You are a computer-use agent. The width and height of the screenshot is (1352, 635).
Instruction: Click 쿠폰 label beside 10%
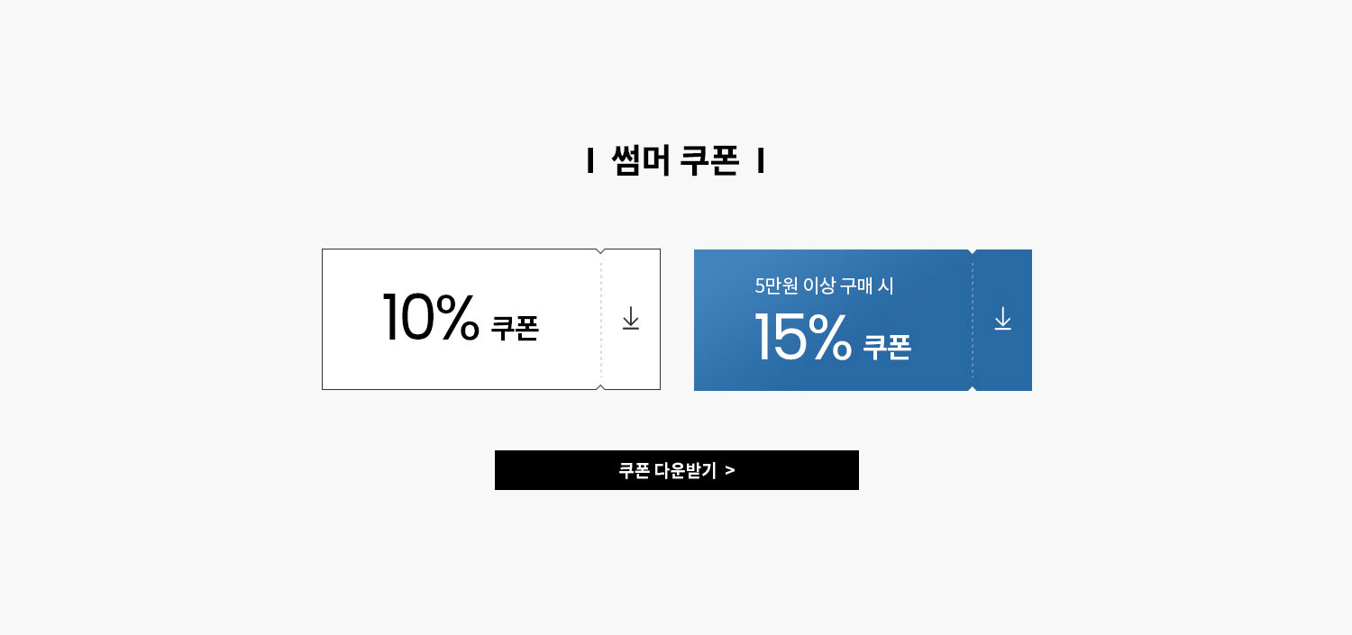click(515, 328)
